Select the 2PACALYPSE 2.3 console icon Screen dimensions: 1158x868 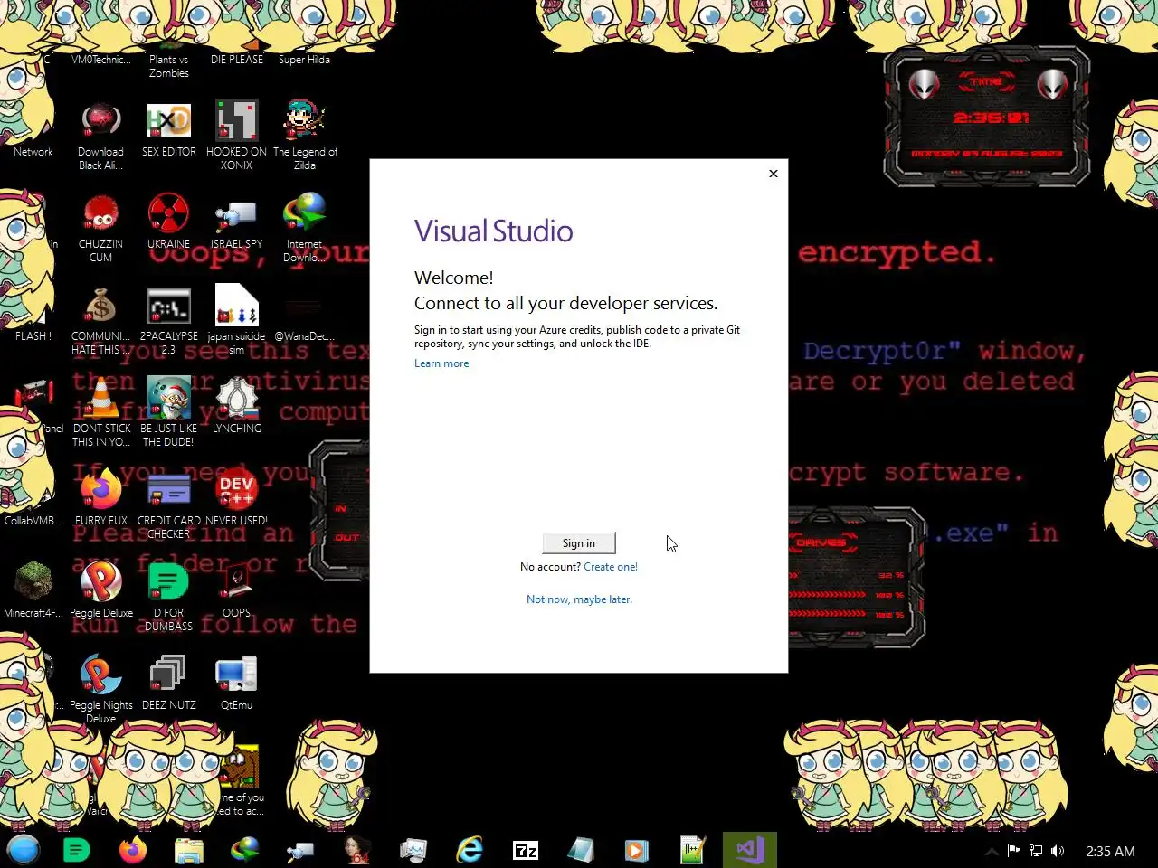(x=168, y=320)
